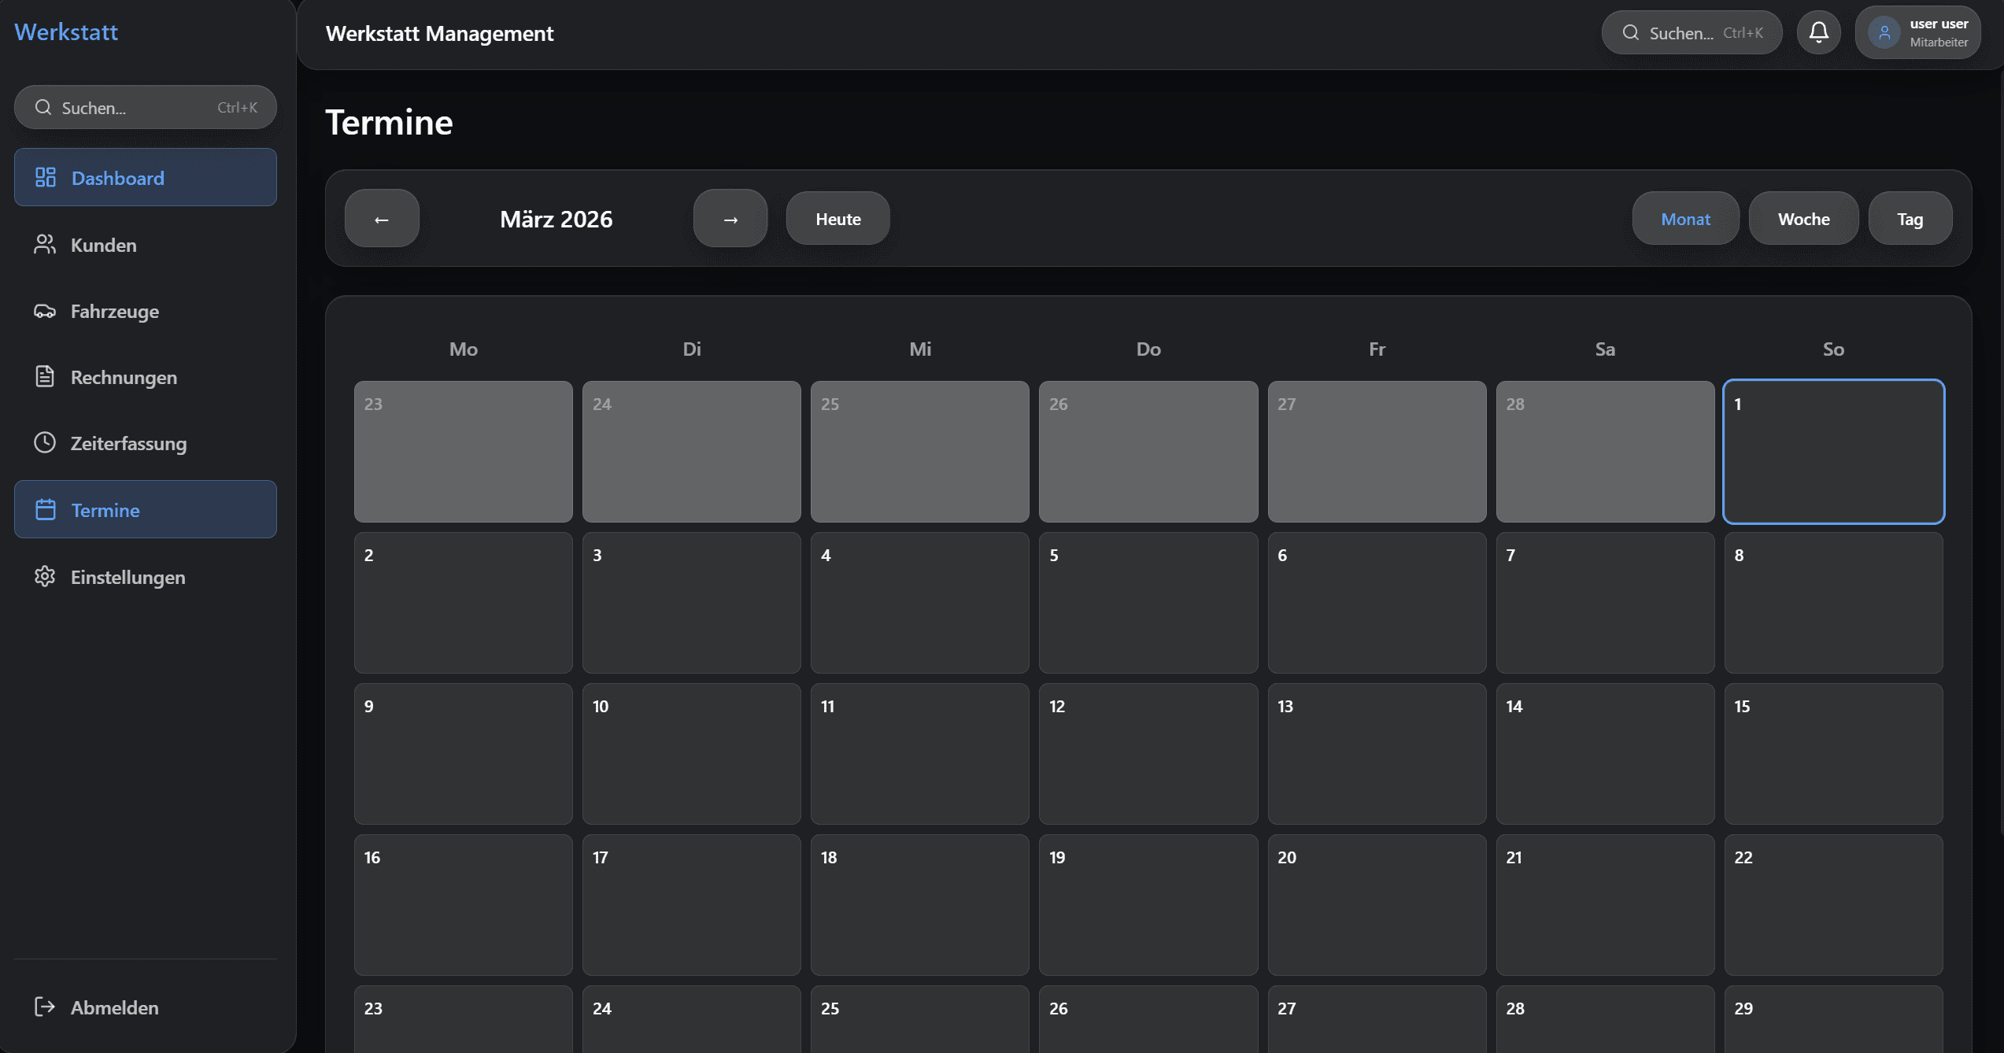
Task: Switch to Tag calendar view
Action: (1910, 219)
